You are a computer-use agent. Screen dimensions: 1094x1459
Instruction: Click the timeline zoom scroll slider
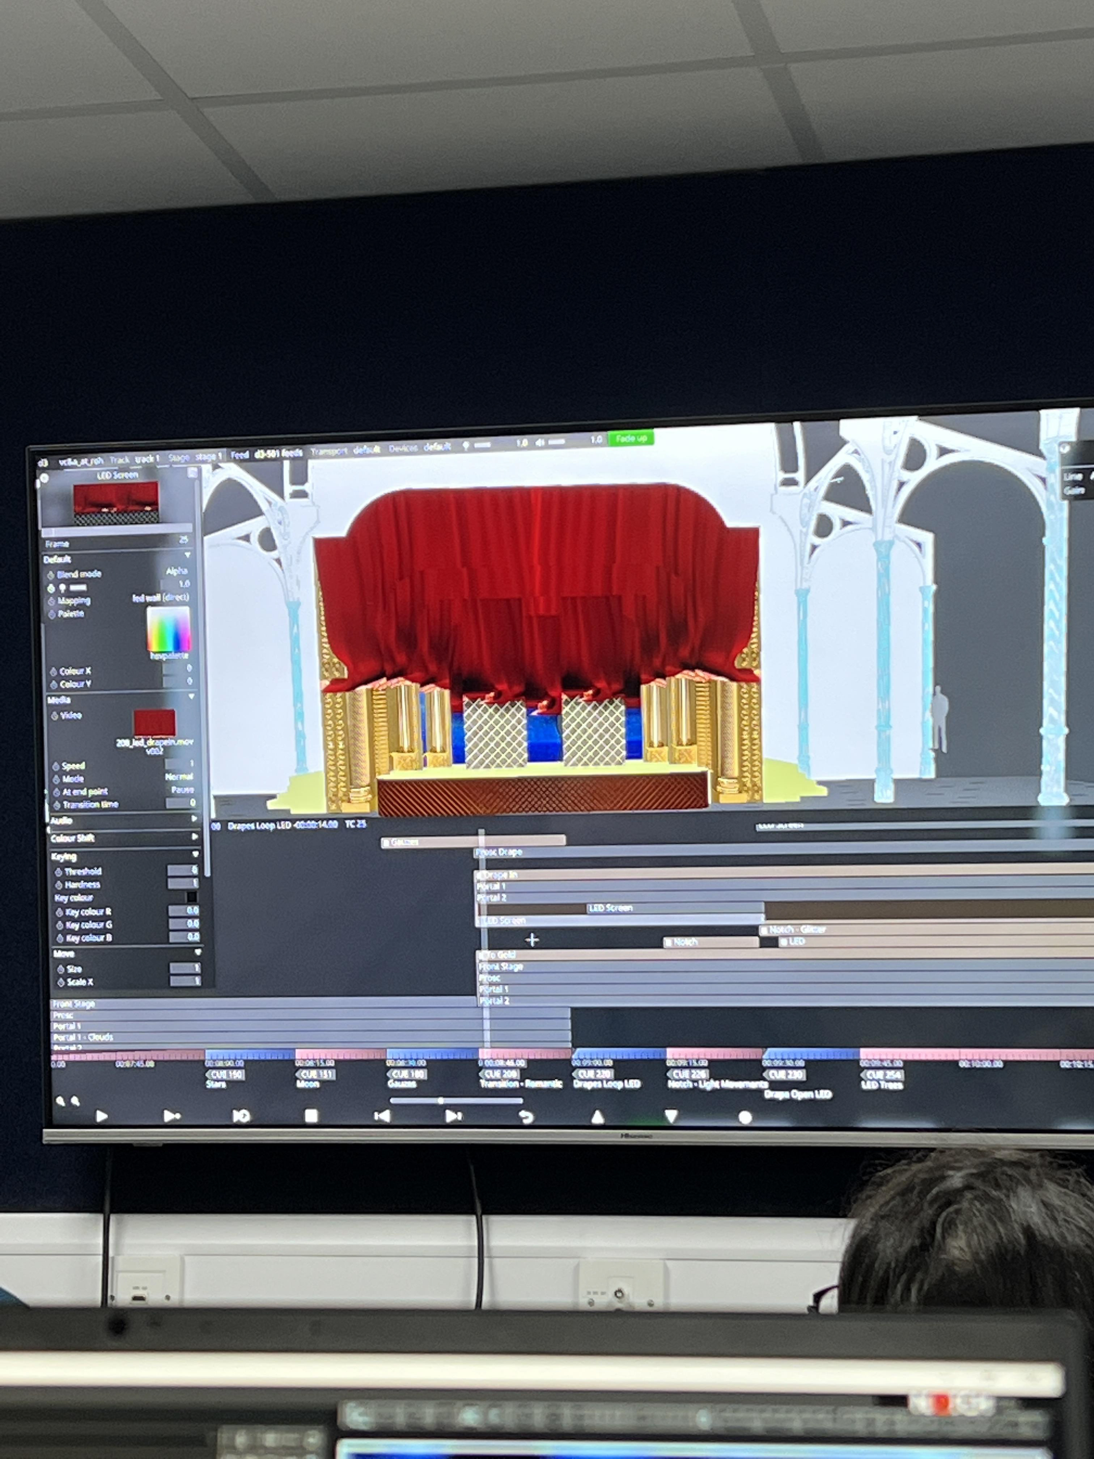(456, 1100)
